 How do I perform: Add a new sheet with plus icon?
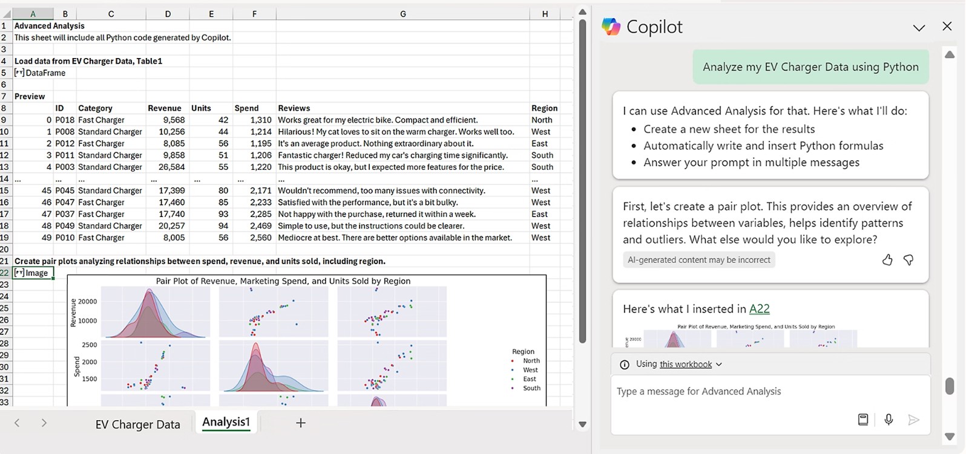click(300, 423)
